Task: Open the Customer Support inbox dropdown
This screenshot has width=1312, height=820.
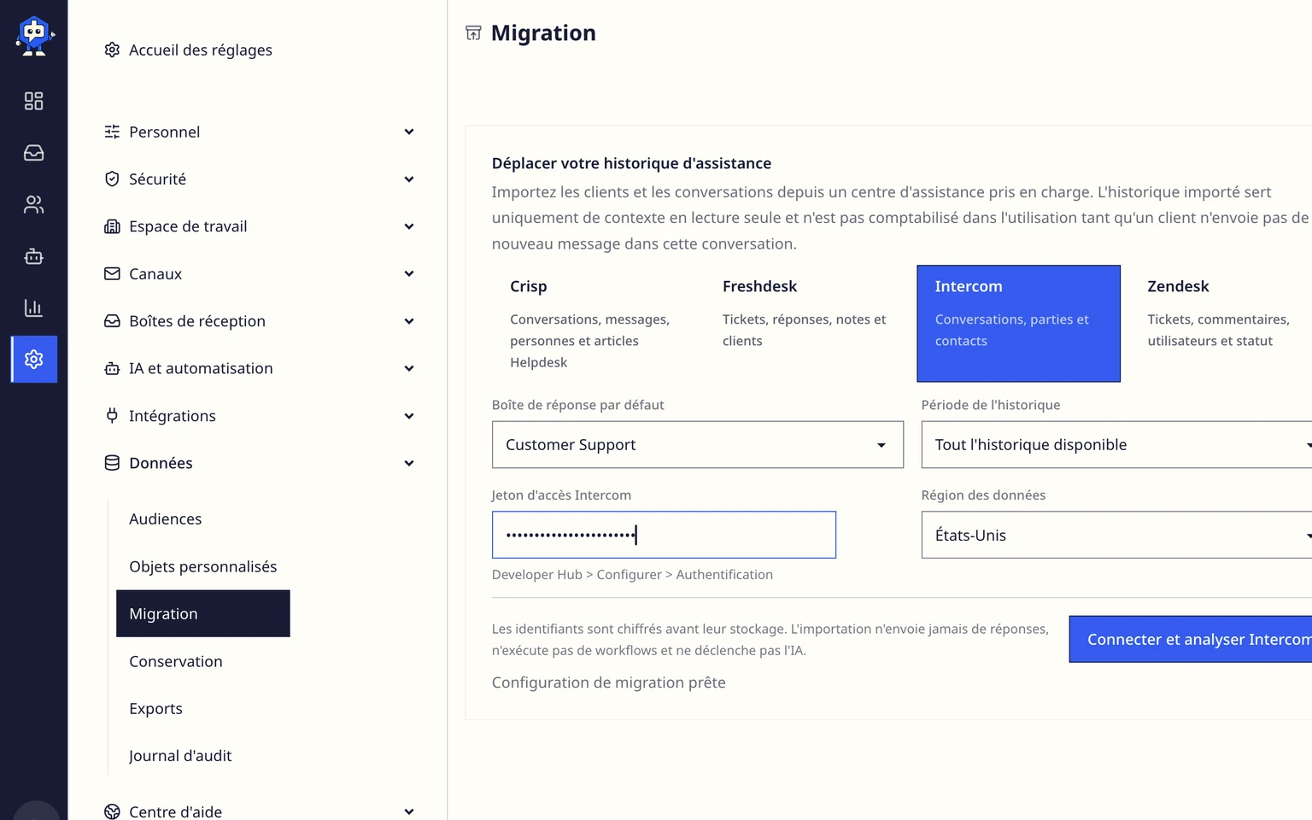Action: (698, 444)
